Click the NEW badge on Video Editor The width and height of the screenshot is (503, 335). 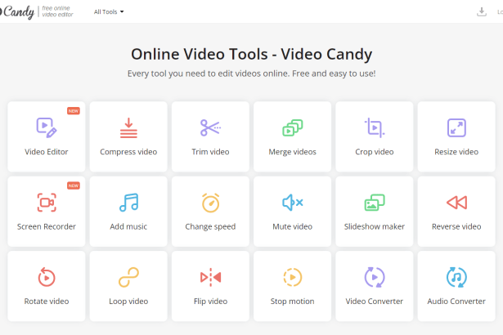(x=74, y=111)
